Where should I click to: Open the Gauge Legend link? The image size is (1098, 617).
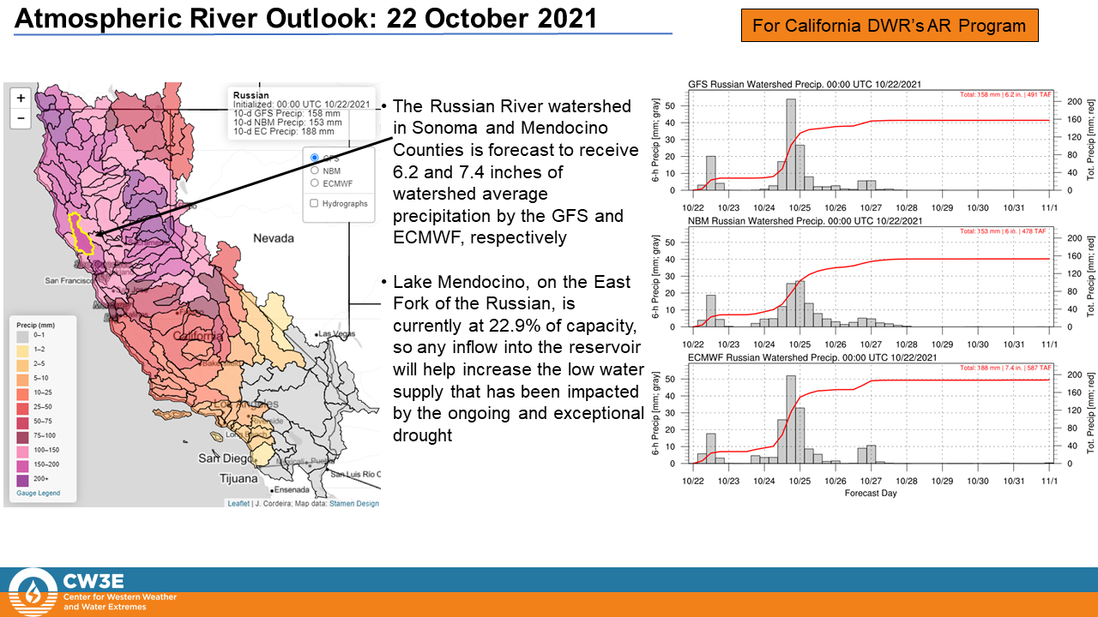click(x=39, y=493)
